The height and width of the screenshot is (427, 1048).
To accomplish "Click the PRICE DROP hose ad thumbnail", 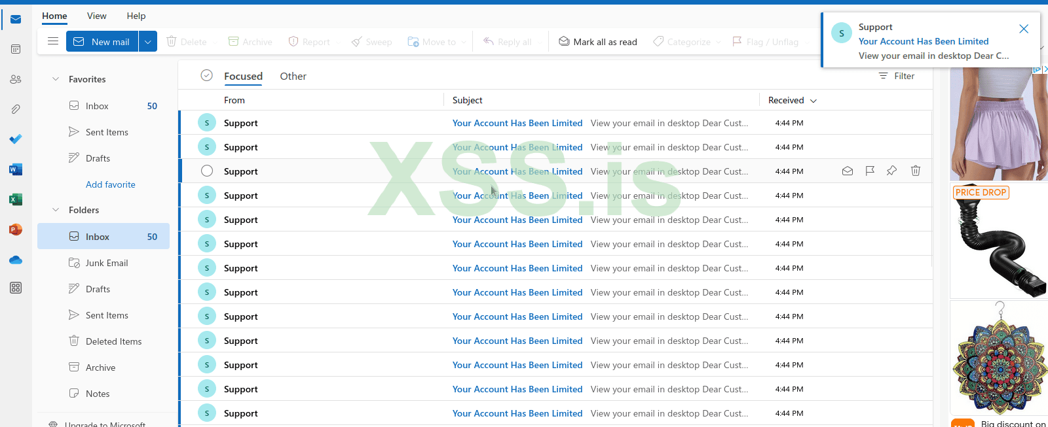I will coord(999,241).
